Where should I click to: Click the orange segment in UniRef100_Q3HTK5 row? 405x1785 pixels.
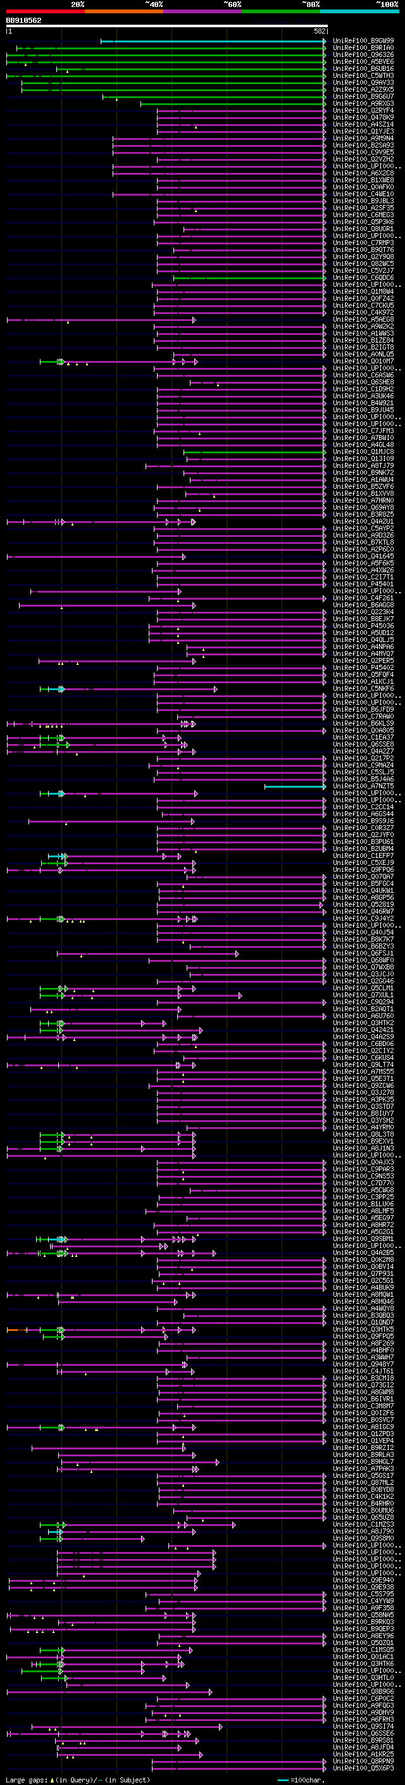tap(16, 1330)
